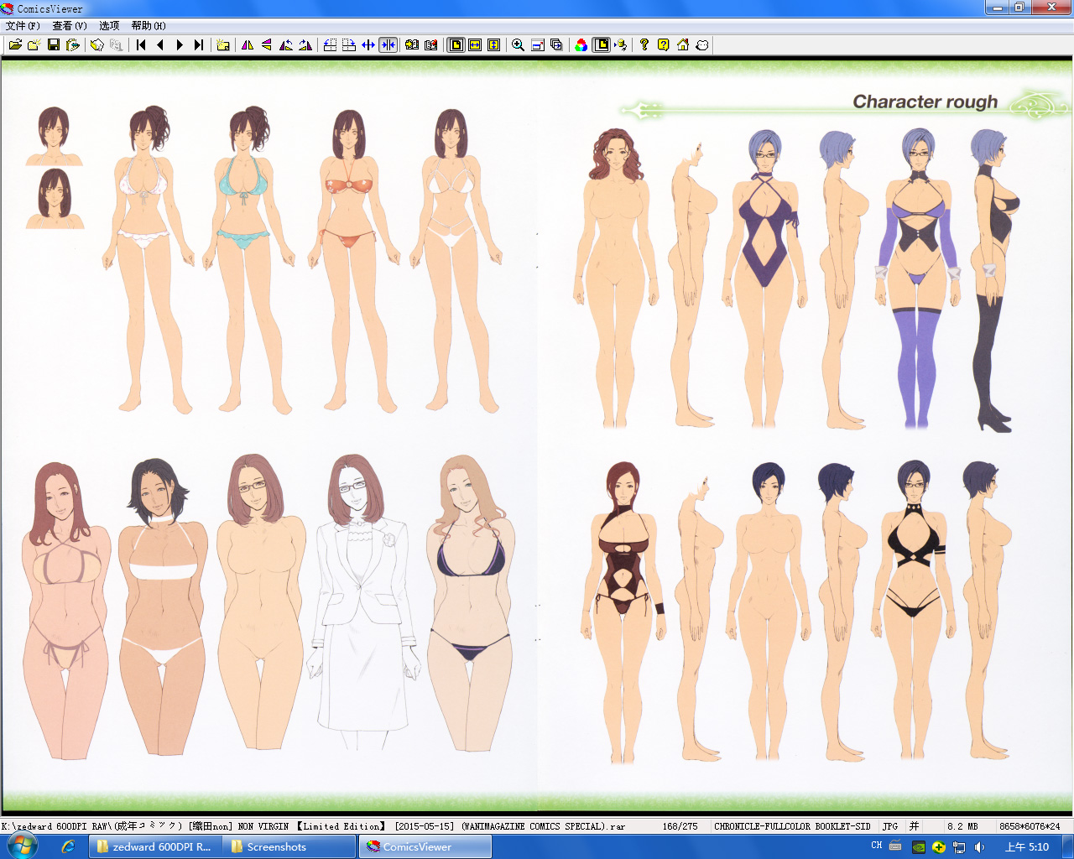Click the house home icon

[683, 45]
